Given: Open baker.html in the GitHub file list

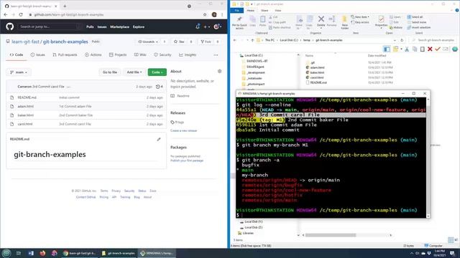Looking at the screenshot, I should [x=26, y=115].
